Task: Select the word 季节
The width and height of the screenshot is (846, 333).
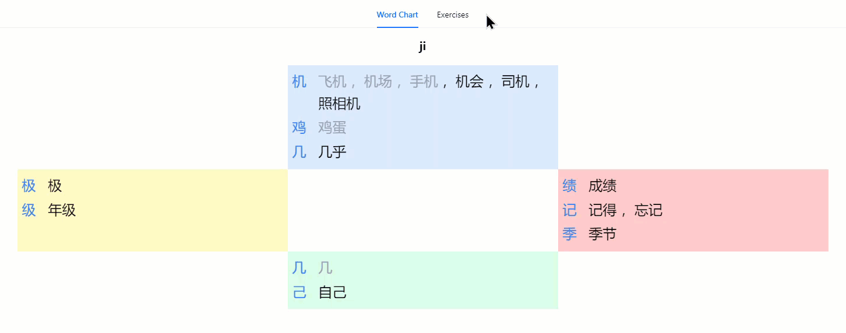Action: 602,234
